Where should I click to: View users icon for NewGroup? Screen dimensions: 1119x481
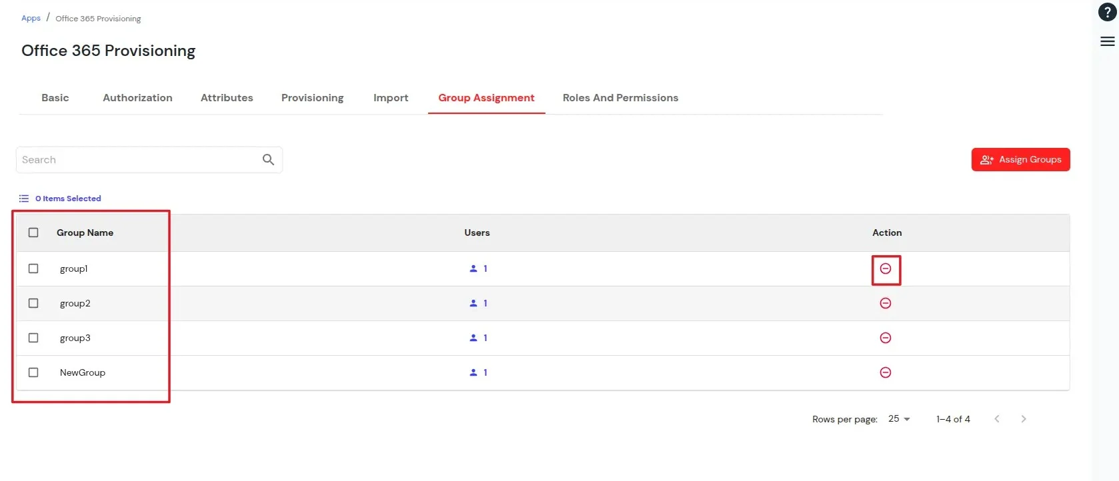(x=473, y=372)
